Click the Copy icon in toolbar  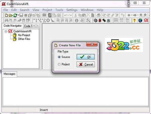tap(80, 15)
